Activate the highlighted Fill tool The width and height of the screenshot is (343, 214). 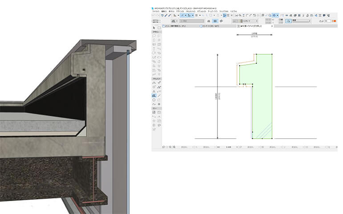tap(154, 95)
